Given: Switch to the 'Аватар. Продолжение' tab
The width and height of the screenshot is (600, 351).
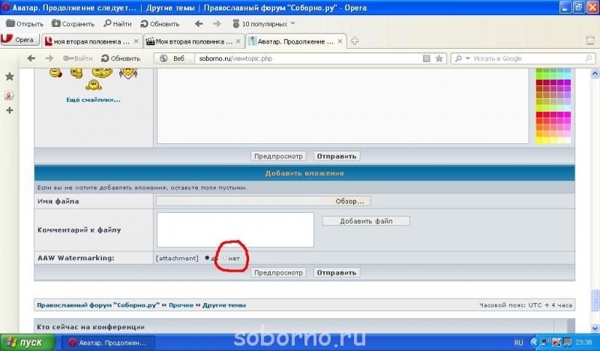Looking at the screenshot, I should click(x=296, y=40).
